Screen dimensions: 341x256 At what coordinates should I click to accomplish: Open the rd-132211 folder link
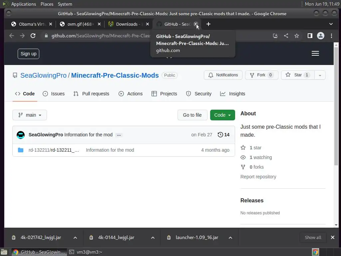point(54,150)
